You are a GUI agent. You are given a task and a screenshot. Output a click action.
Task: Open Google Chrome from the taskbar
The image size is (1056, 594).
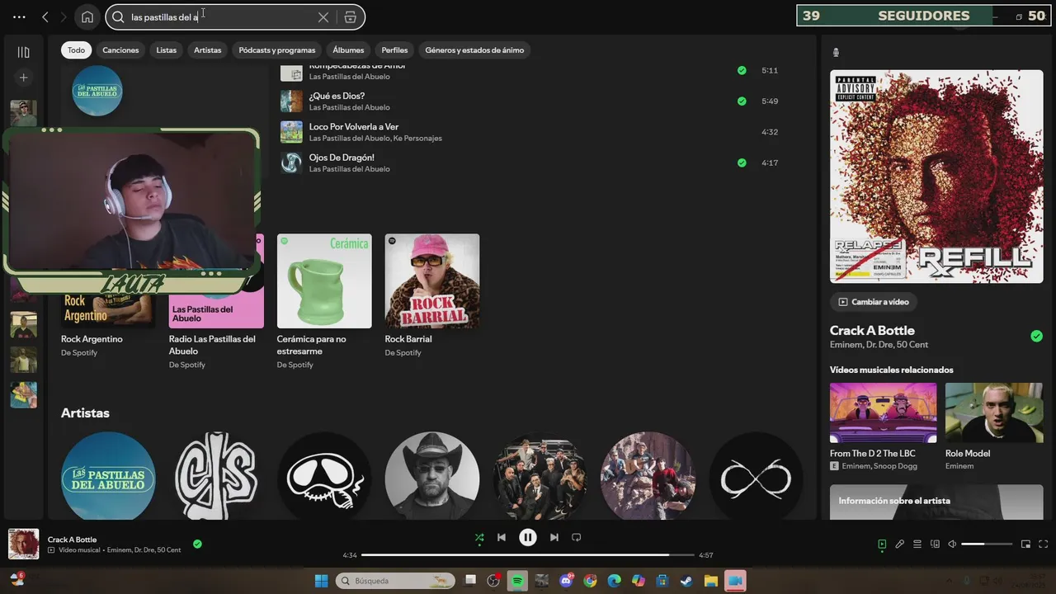(590, 581)
